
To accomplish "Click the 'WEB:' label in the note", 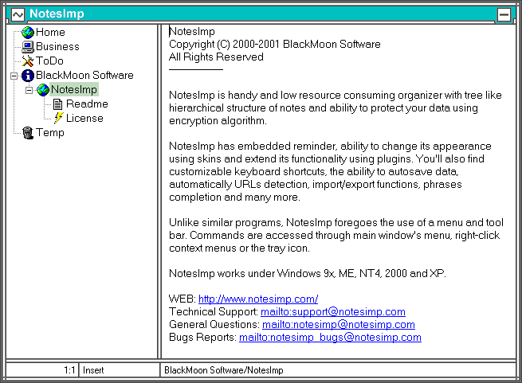I will pos(183,299).
